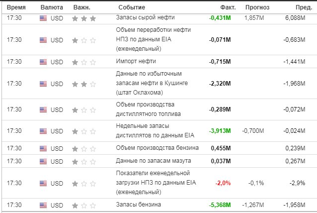Click the previous value 0,239M

pos(295,148)
